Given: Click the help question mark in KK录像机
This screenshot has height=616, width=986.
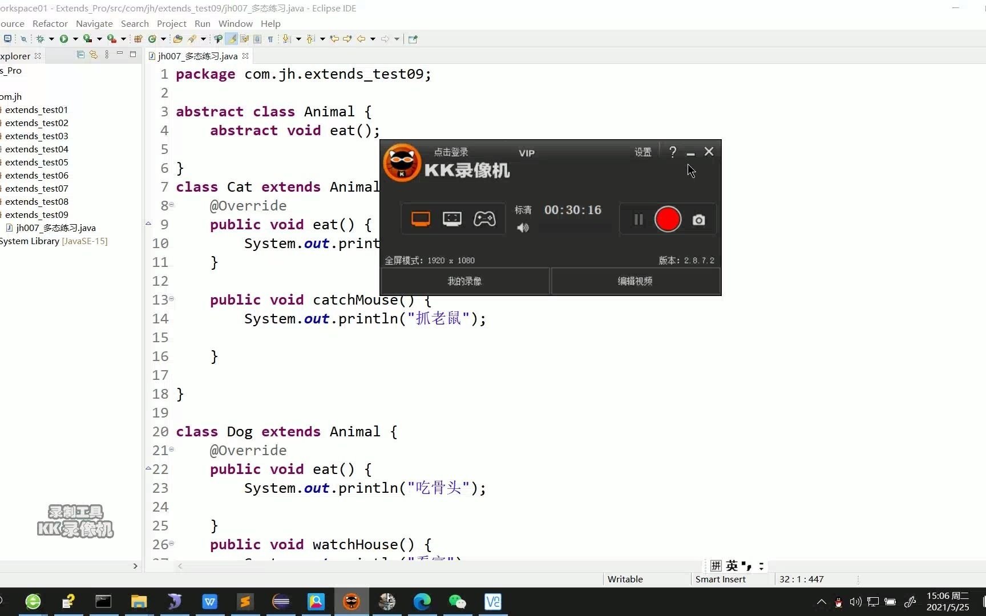Looking at the screenshot, I should (x=673, y=152).
